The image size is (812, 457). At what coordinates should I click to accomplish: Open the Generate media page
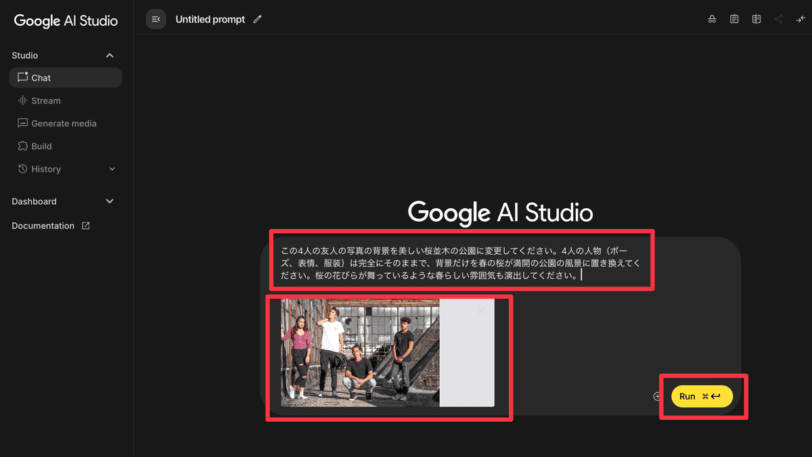pyautogui.click(x=64, y=124)
